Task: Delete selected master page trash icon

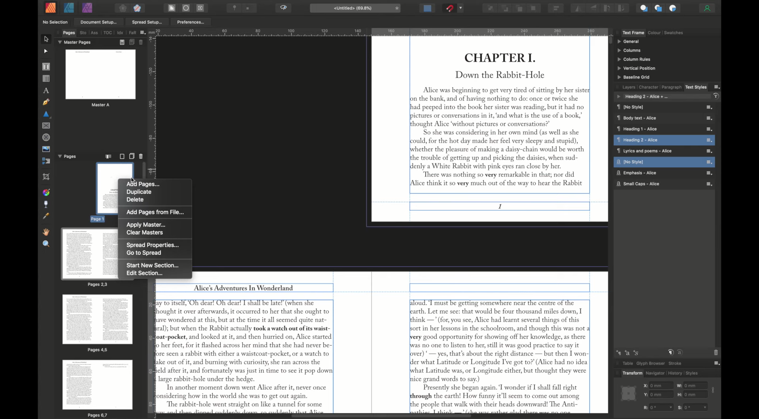Action: tap(141, 42)
